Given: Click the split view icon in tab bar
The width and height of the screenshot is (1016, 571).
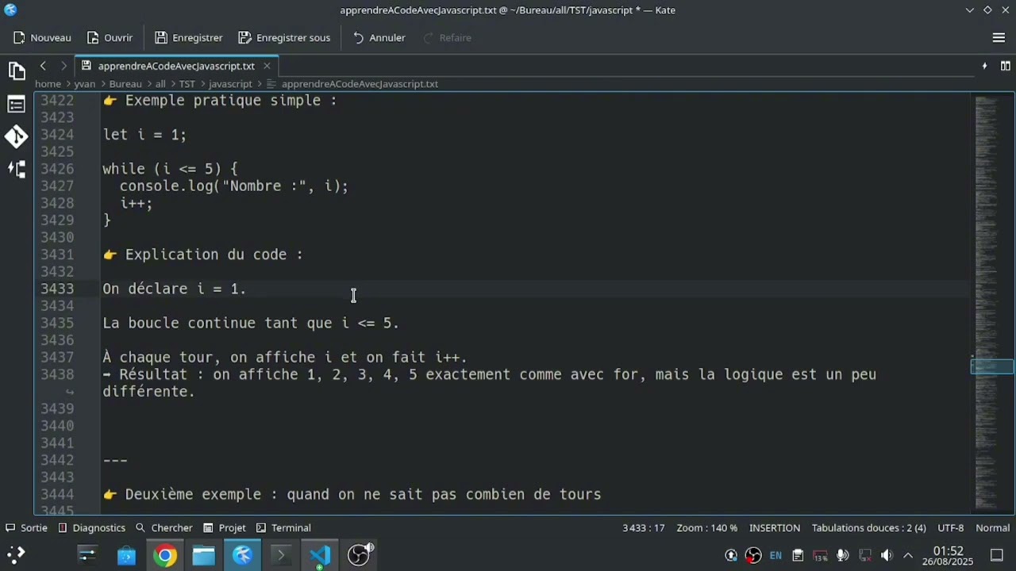Looking at the screenshot, I should [1005, 66].
